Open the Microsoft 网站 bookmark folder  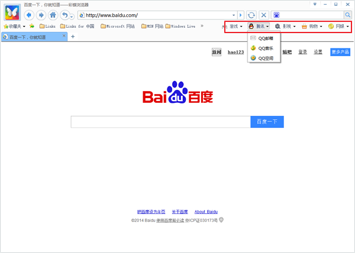pyautogui.click(x=118, y=27)
